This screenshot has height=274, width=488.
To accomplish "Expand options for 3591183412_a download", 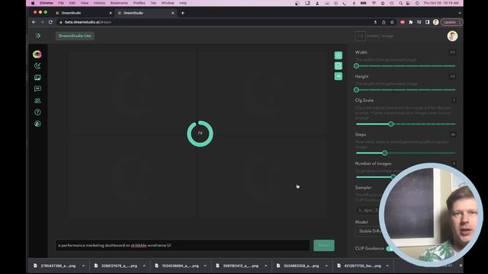I will coord(266,266).
